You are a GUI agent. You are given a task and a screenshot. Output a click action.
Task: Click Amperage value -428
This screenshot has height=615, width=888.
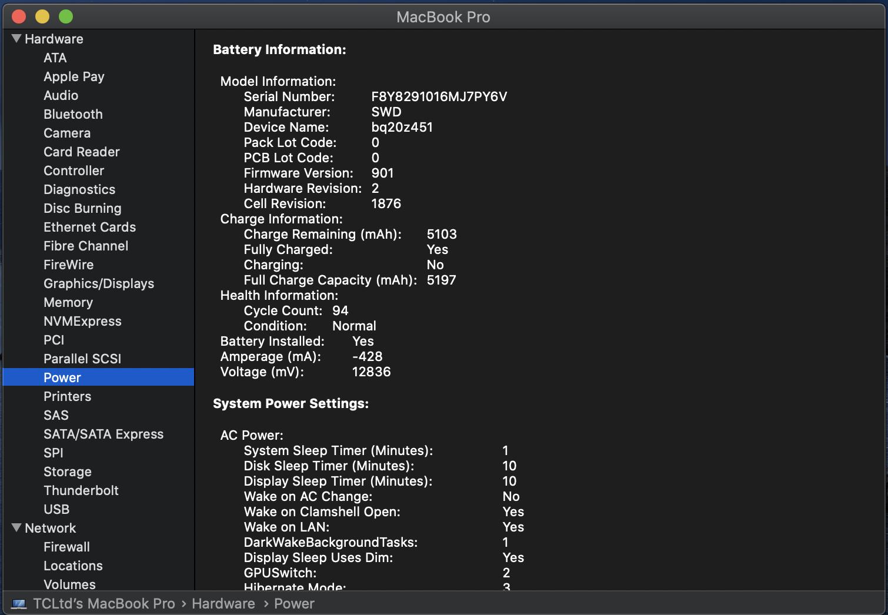coord(367,356)
